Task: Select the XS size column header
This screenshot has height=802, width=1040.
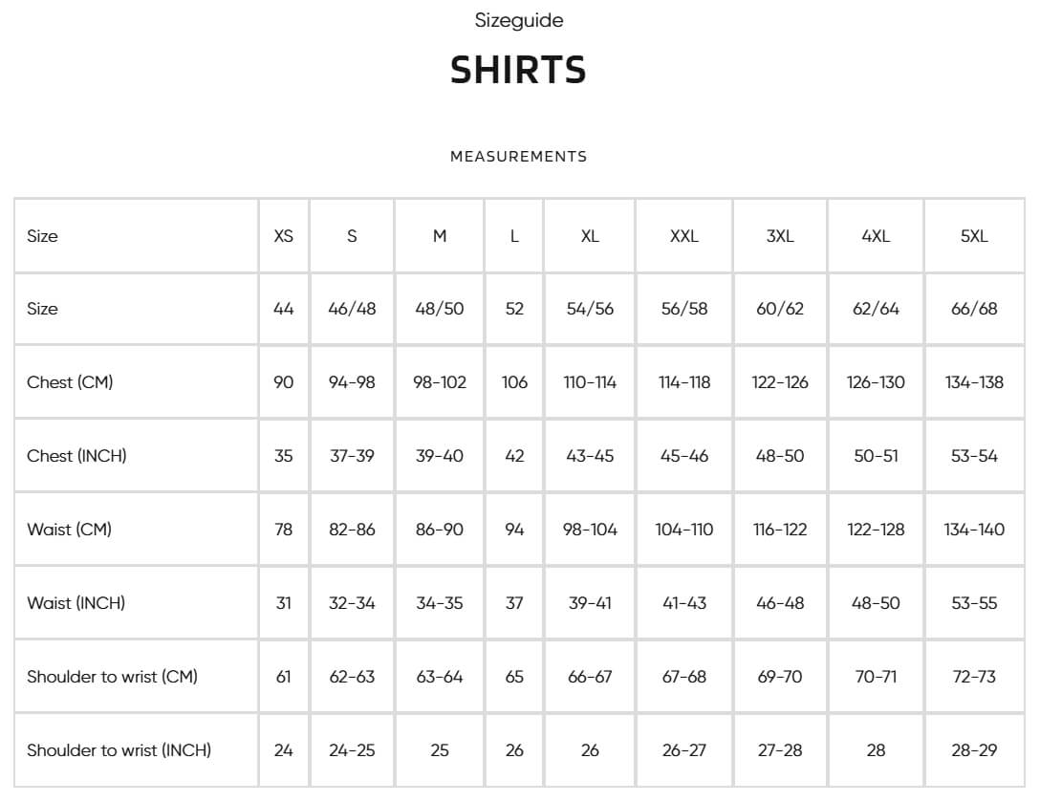Action: [x=283, y=236]
